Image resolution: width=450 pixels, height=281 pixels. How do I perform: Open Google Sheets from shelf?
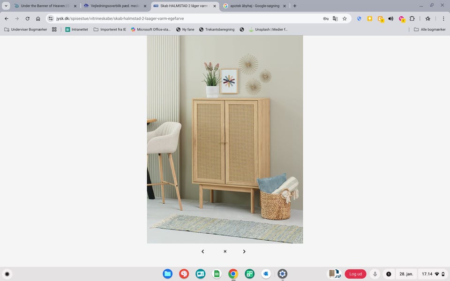(x=217, y=274)
